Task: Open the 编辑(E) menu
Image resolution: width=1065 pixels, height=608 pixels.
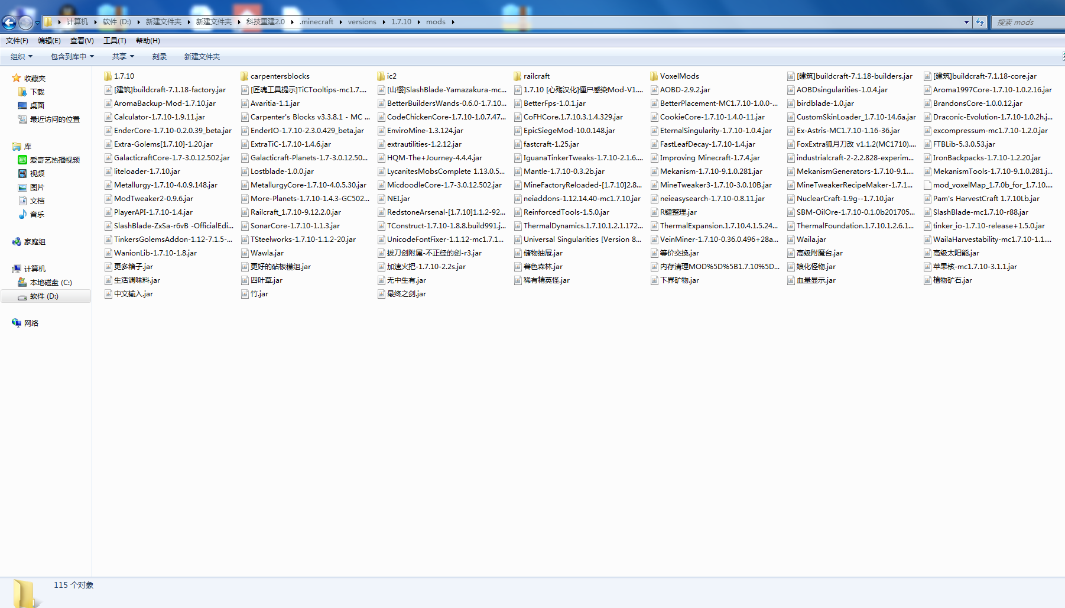Action: tap(49, 41)
